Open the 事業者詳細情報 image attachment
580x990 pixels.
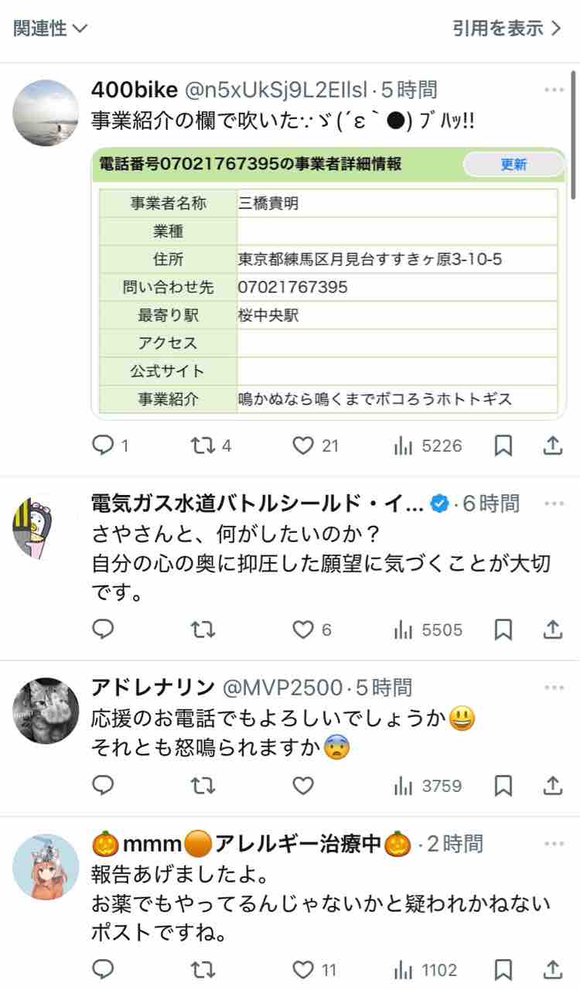(x=329, y=283)
